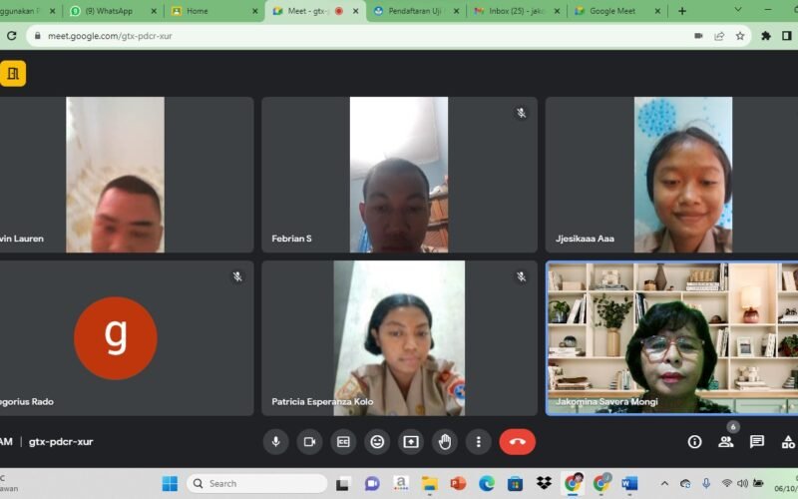Raise hand in the meeting
Image resolution: width=798 pixels, height=499 pixels.
tap(445, 441)
